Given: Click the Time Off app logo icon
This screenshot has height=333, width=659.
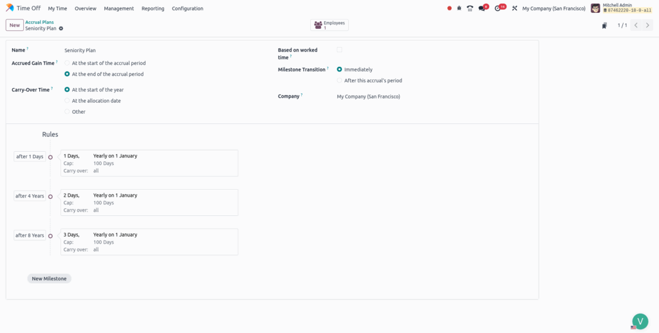Looking at the screenshot, I should pos(10,8).
